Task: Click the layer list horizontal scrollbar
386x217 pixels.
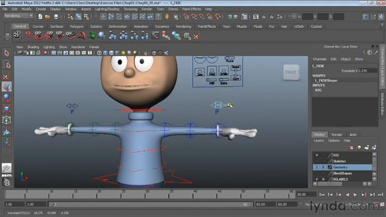Action: [330, 184]
